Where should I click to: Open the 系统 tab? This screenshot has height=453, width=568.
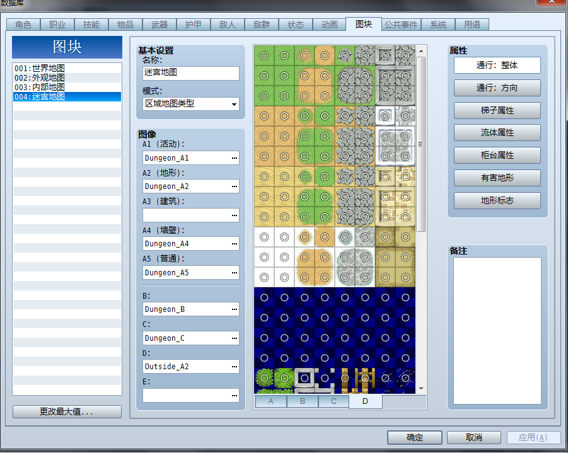click(438, 25)
